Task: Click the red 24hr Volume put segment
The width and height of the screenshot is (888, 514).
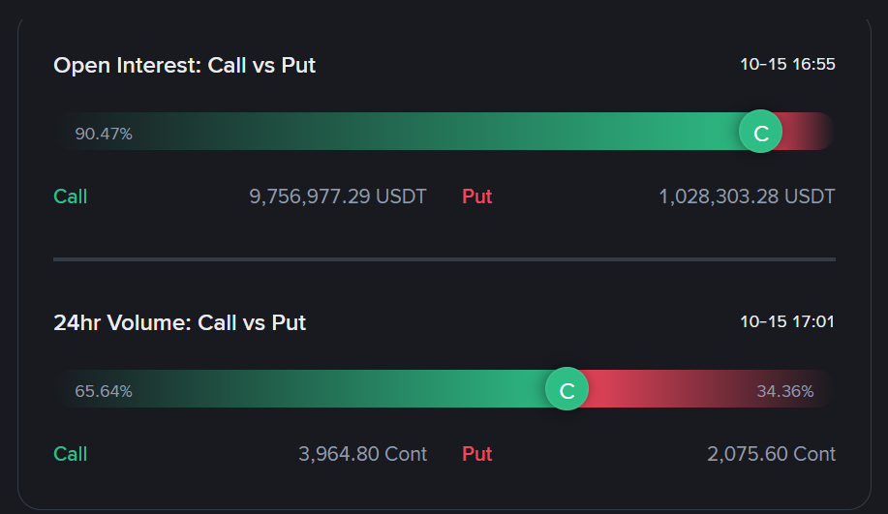Action: click(x=668, y=389)
